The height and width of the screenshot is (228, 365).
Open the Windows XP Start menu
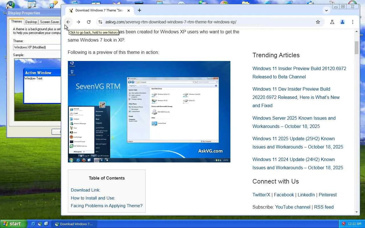pos(13,224)
